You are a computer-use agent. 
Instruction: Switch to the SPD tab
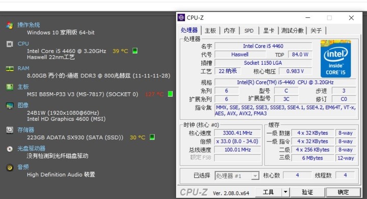[249, 31]
